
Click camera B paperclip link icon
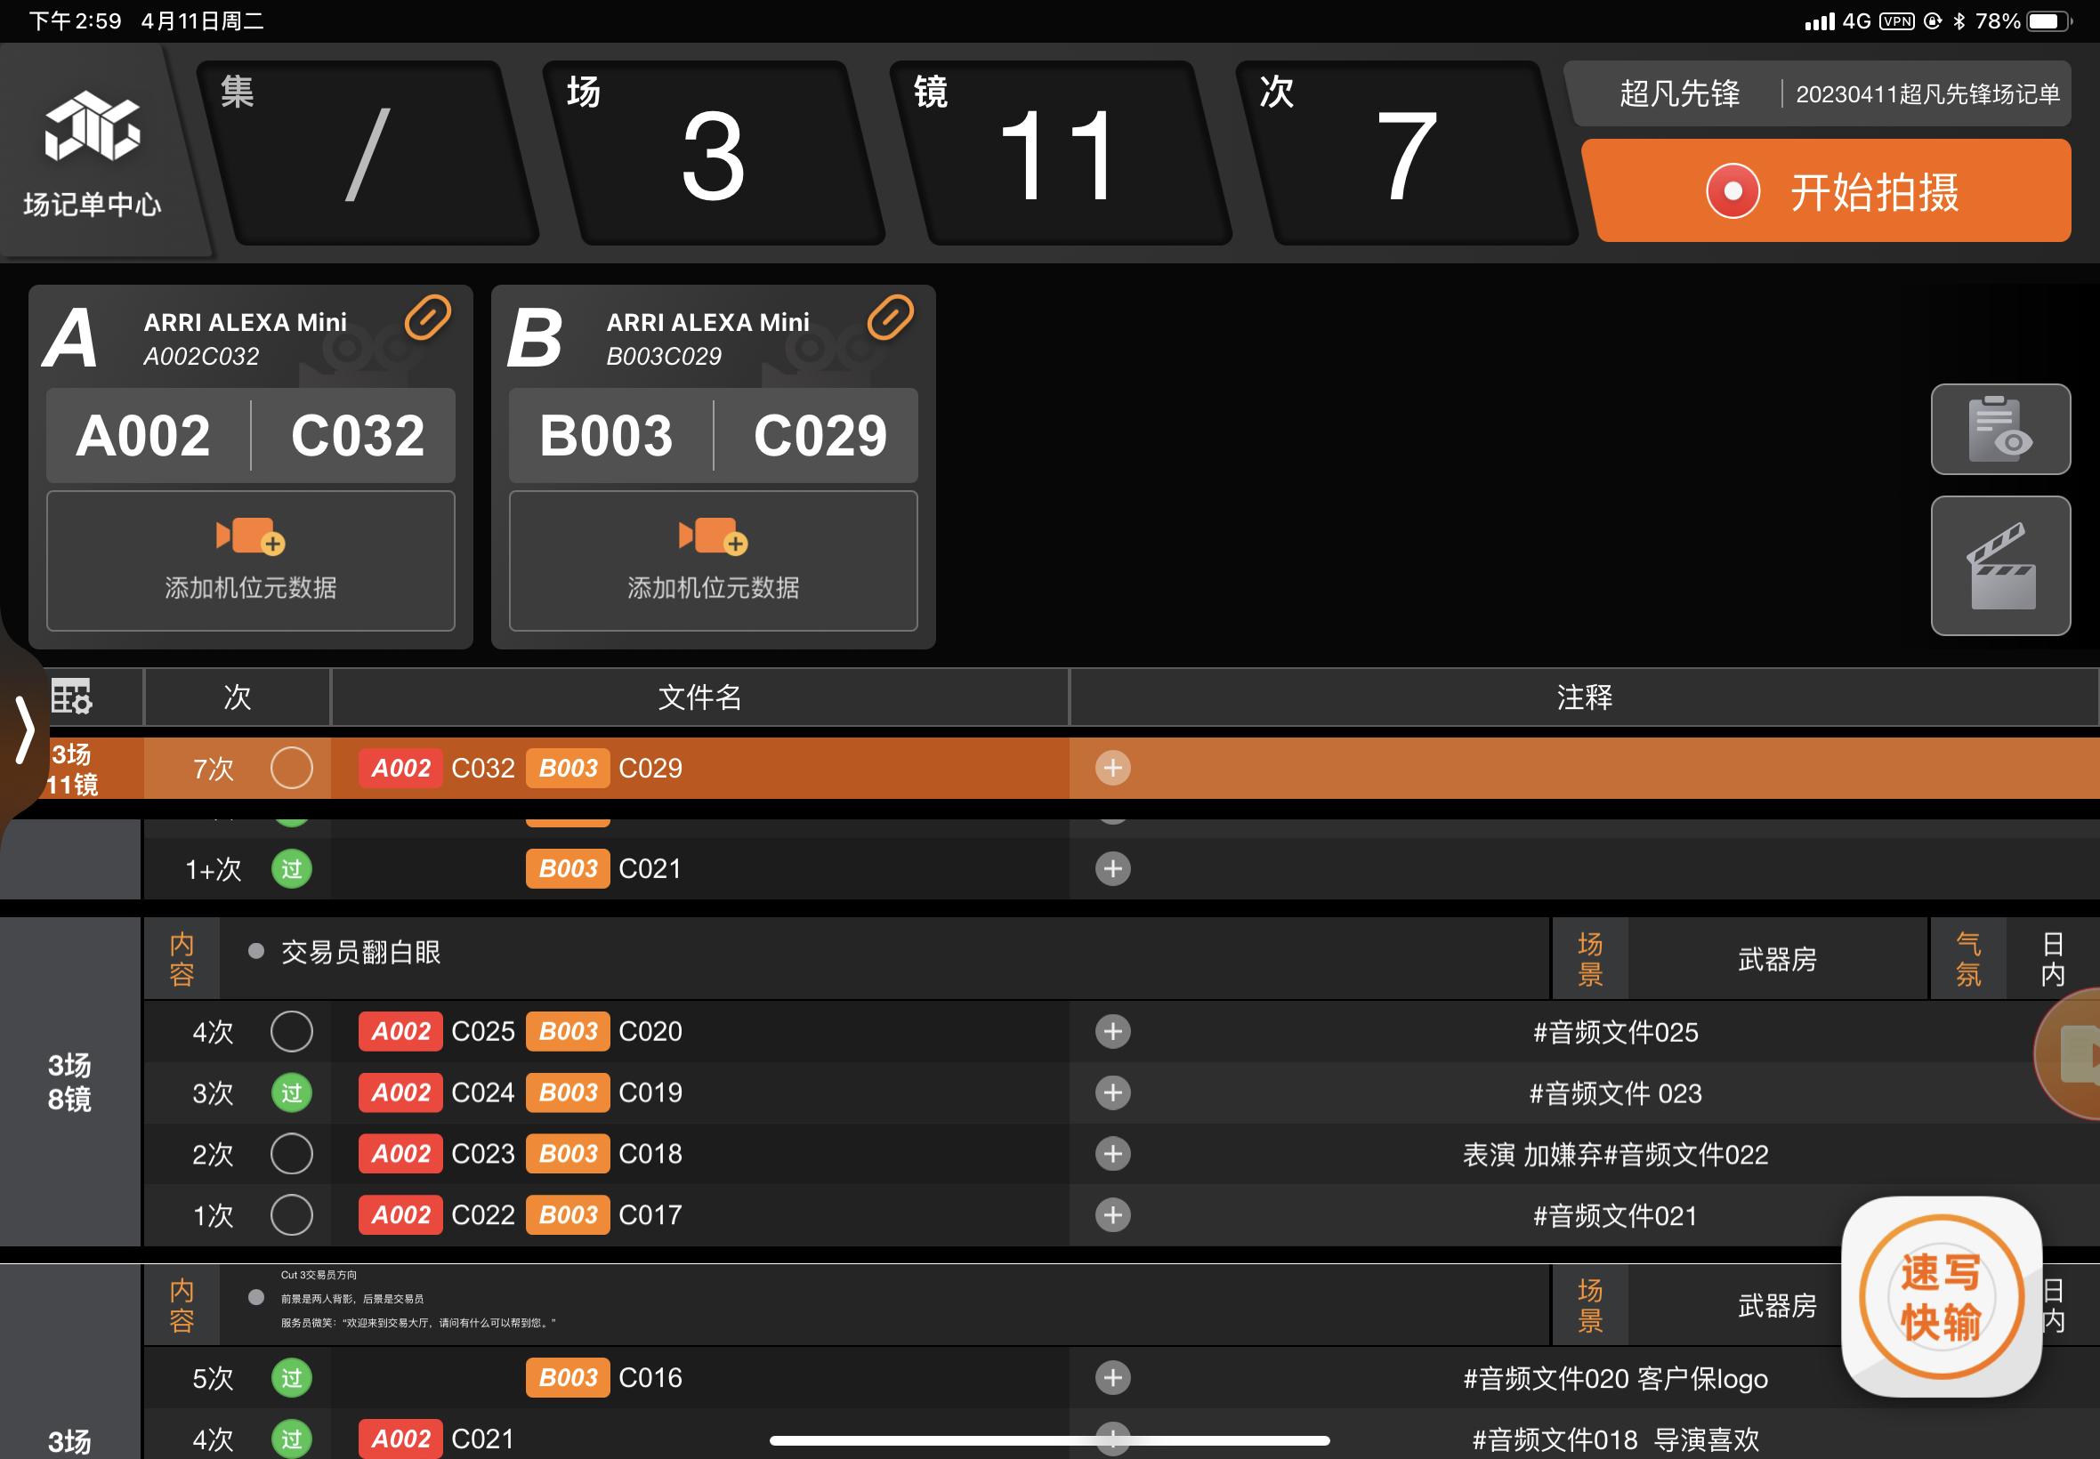tap(890, 318)
